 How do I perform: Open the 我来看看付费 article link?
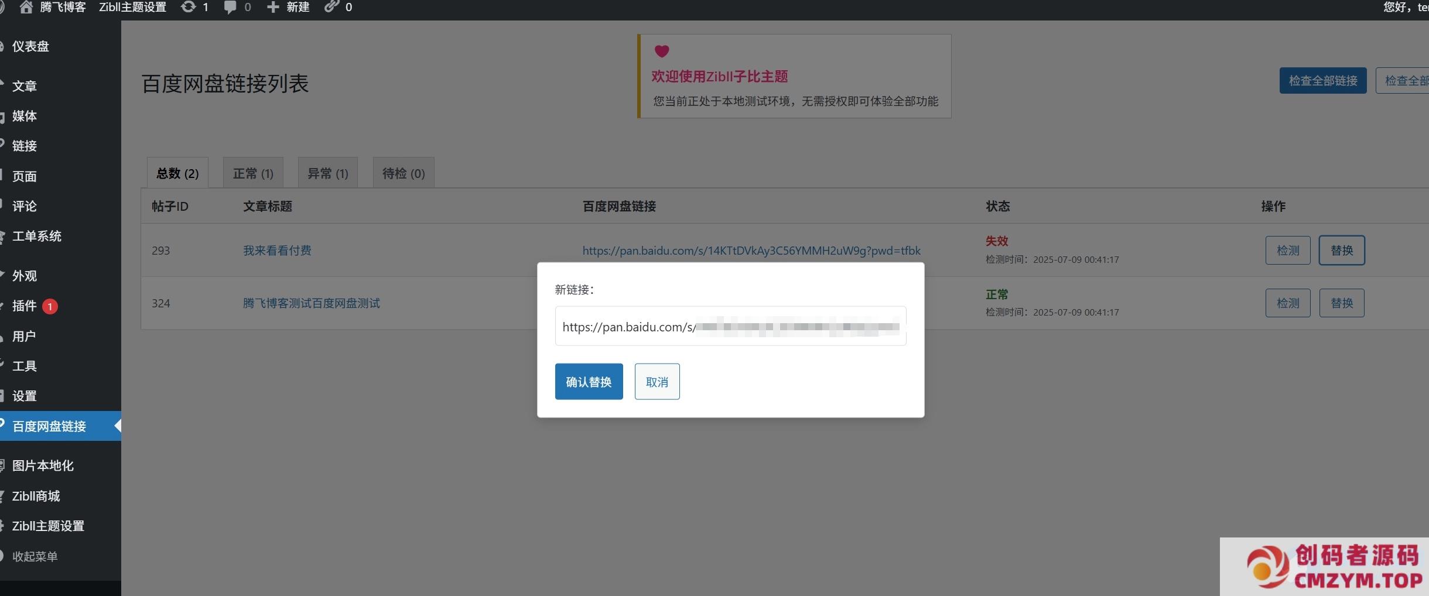[x=277, y=251]
